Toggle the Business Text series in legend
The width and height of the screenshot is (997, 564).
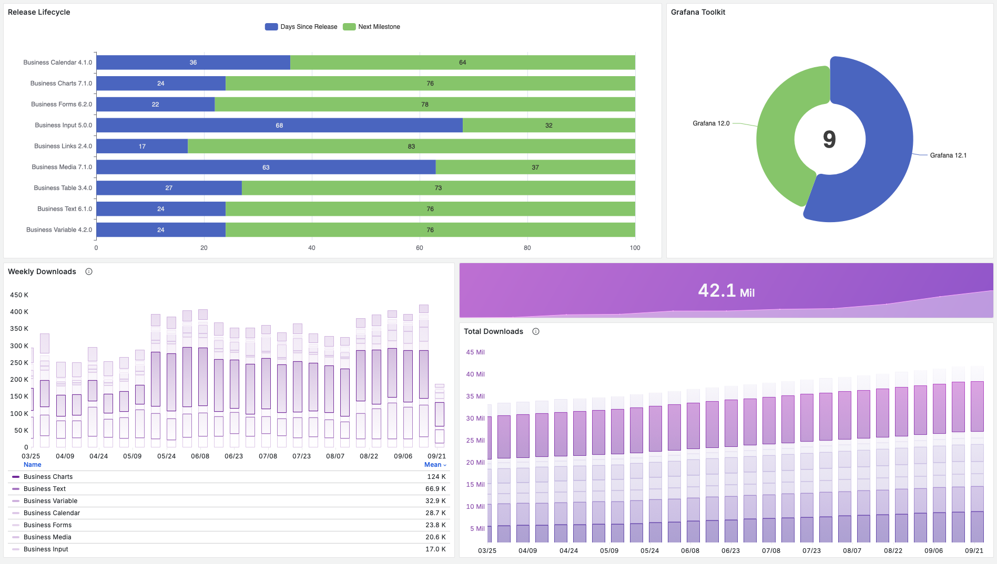coord(45,489)
